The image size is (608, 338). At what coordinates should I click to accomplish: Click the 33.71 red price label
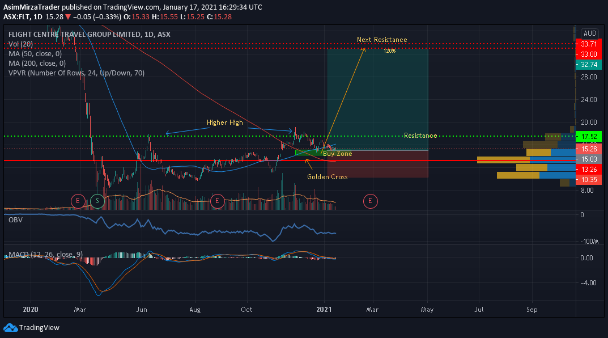tap(589, 44)
